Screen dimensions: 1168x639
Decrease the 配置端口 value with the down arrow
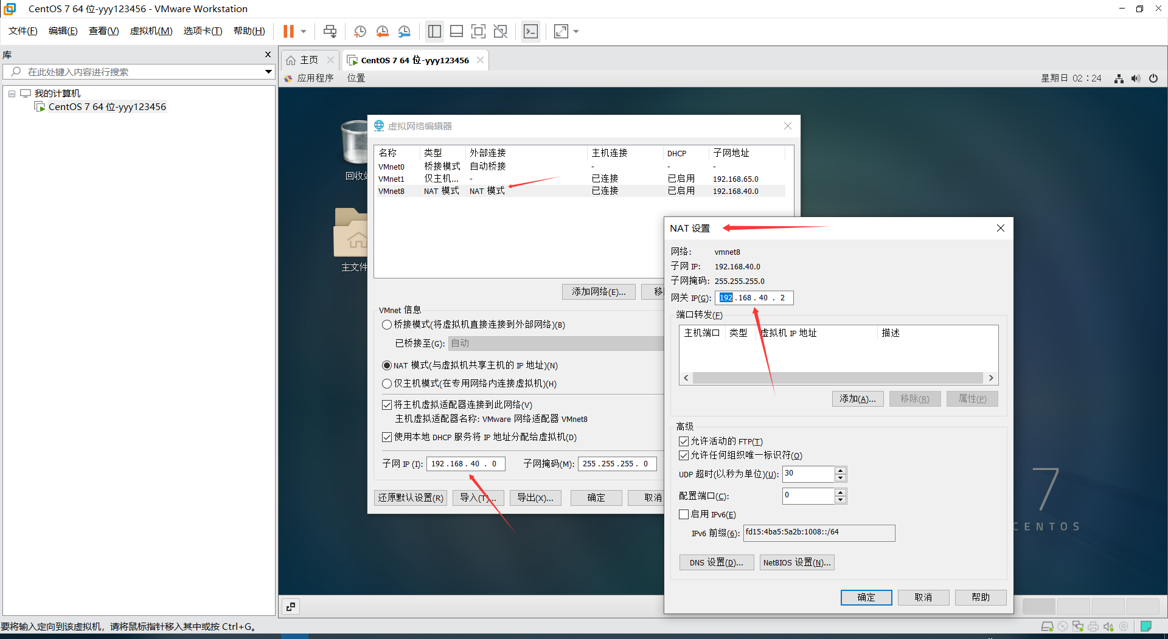[x=840, y=500]
